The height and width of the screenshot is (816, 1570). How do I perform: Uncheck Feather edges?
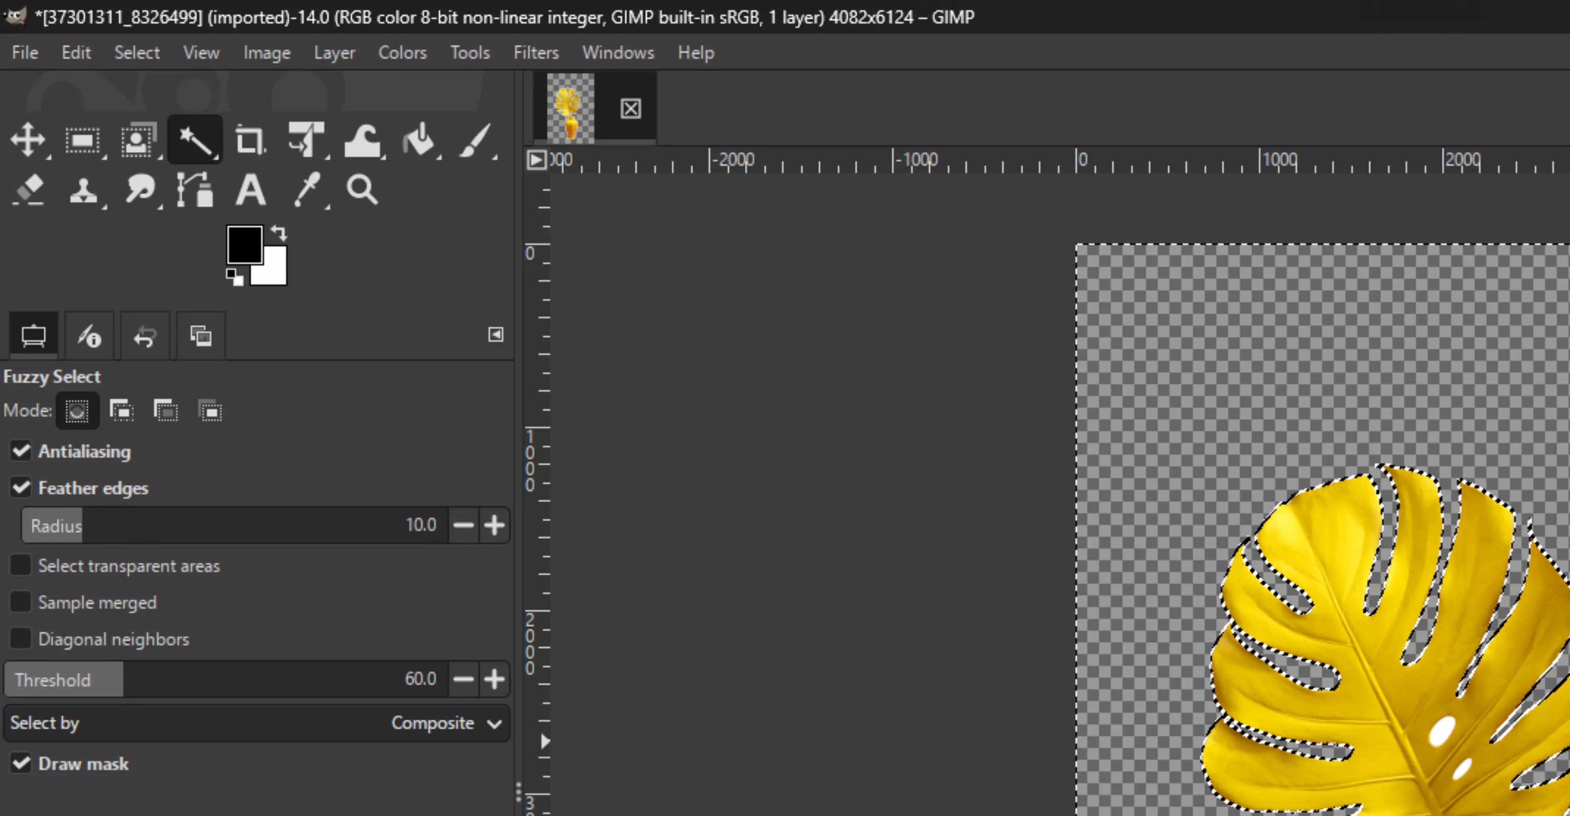point(21,487)
